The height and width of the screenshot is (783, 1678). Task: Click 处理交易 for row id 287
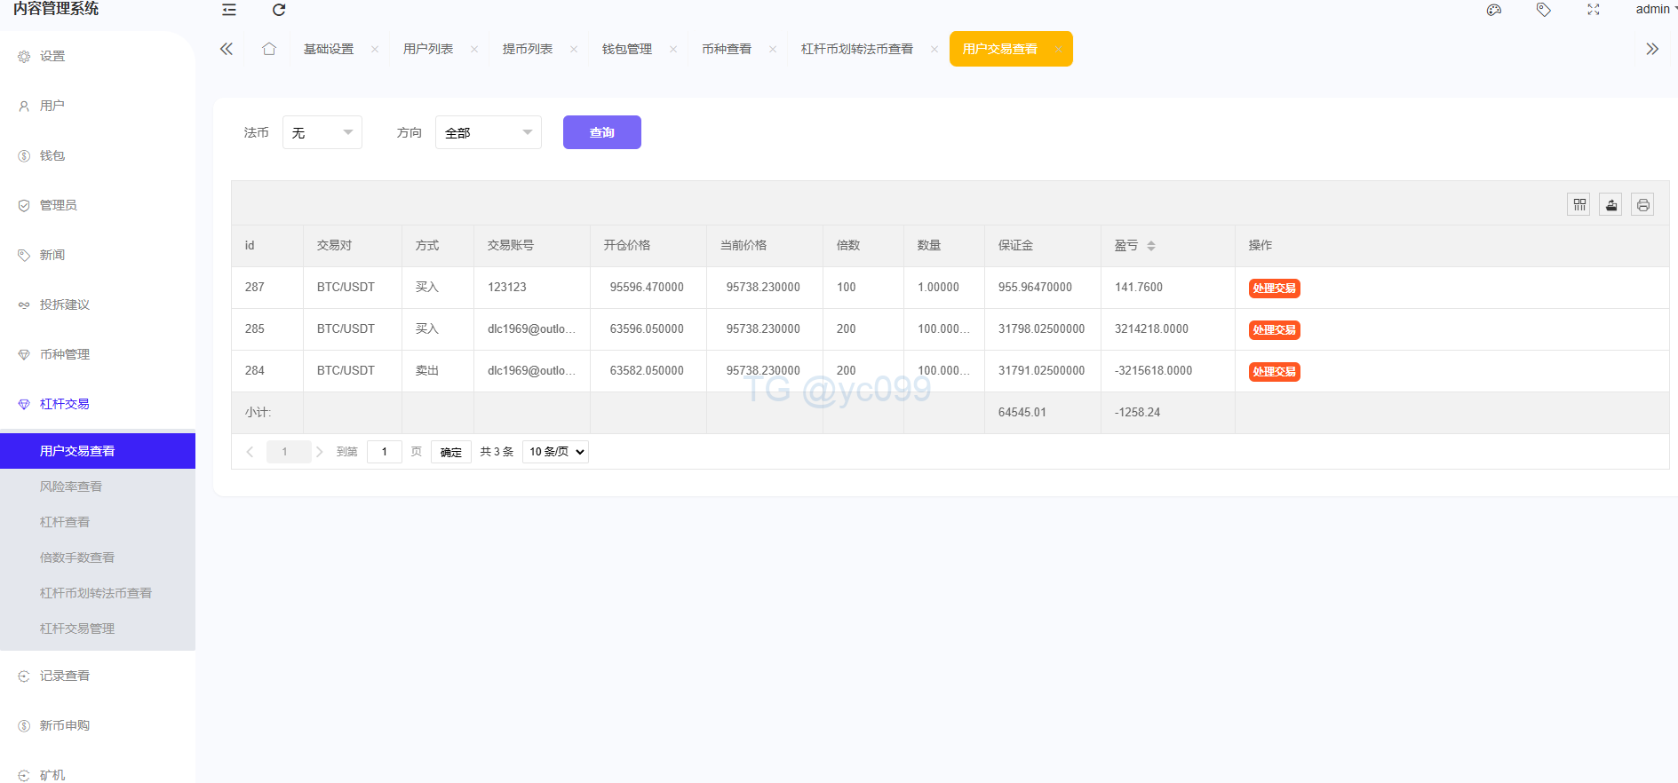coord(1274,289)
